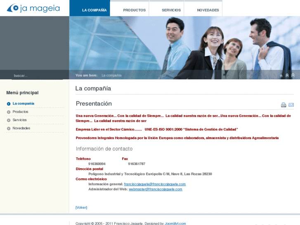The width and height of the screenshot is (300, 225).
Task: Click bullet icon beside Productos sidebar item
Action: (9, 112)
